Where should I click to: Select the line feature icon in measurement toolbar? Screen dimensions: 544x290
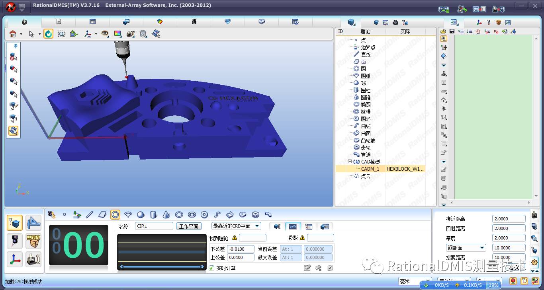pos(90,215)
